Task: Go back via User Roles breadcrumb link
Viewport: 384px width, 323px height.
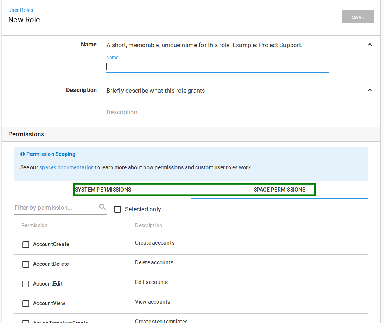Action: (20, 10)
